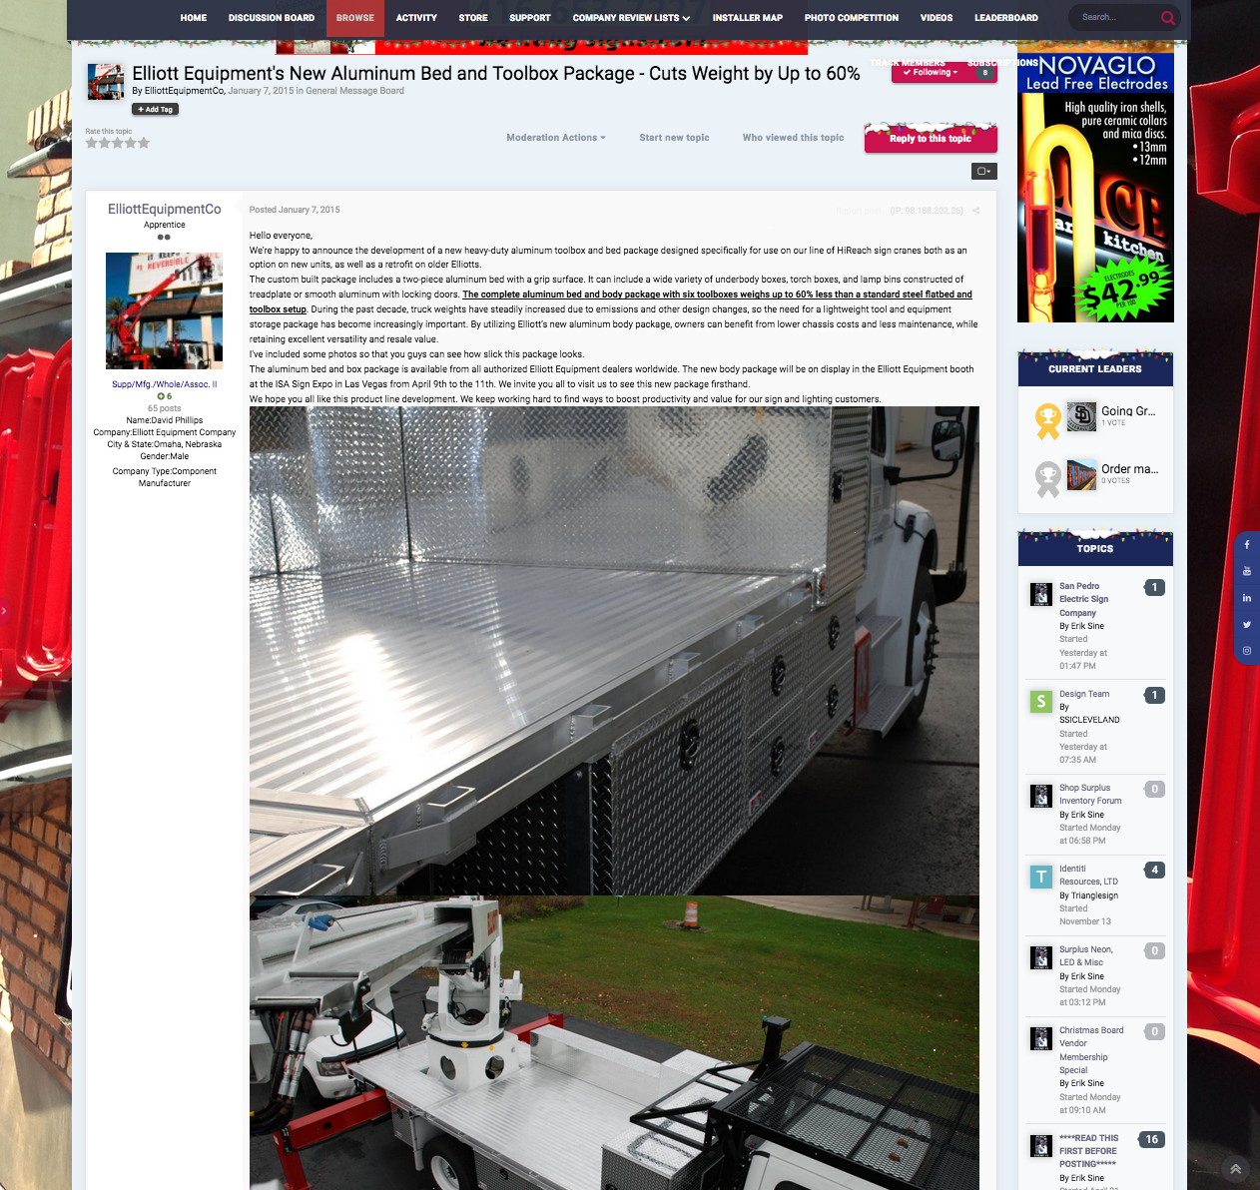Go to Home in navigation
Screen dimensions: 1260x1190
pyautogui.click(x=194, y=18)
